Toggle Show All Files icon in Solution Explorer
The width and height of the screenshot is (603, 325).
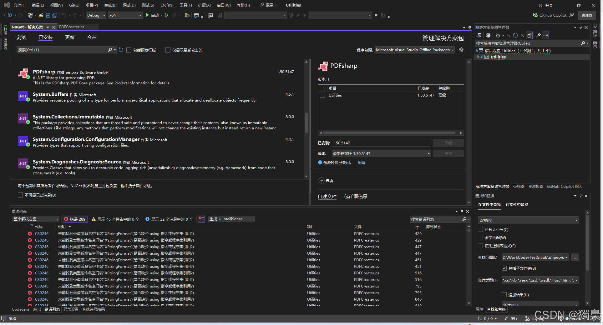pyautogui.click(x=529, y=35)
